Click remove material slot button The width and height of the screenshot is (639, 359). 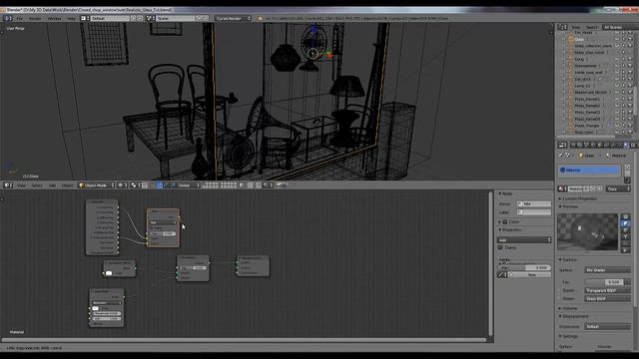[627, 173]
